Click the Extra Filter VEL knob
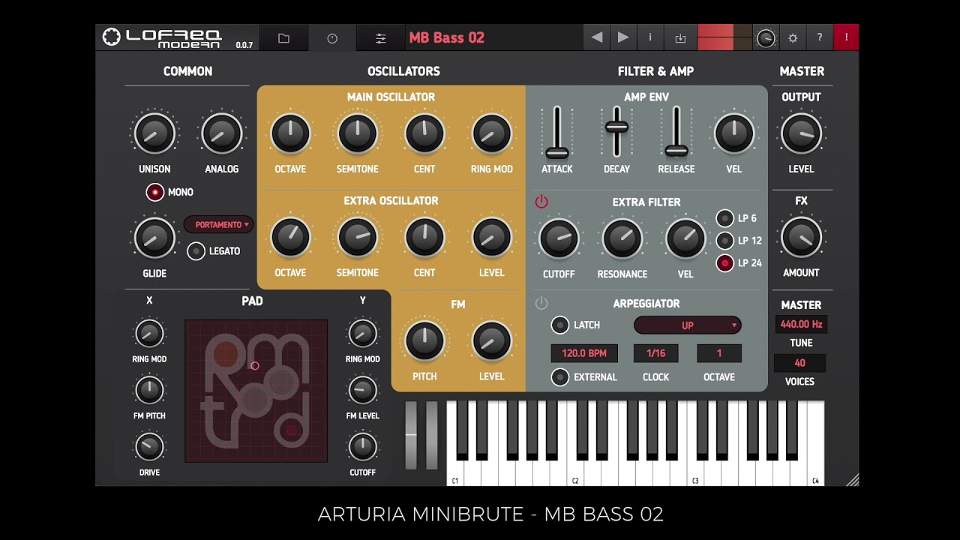Image resolution: width=960 pixels, height=540 pixels. point(685,239)
